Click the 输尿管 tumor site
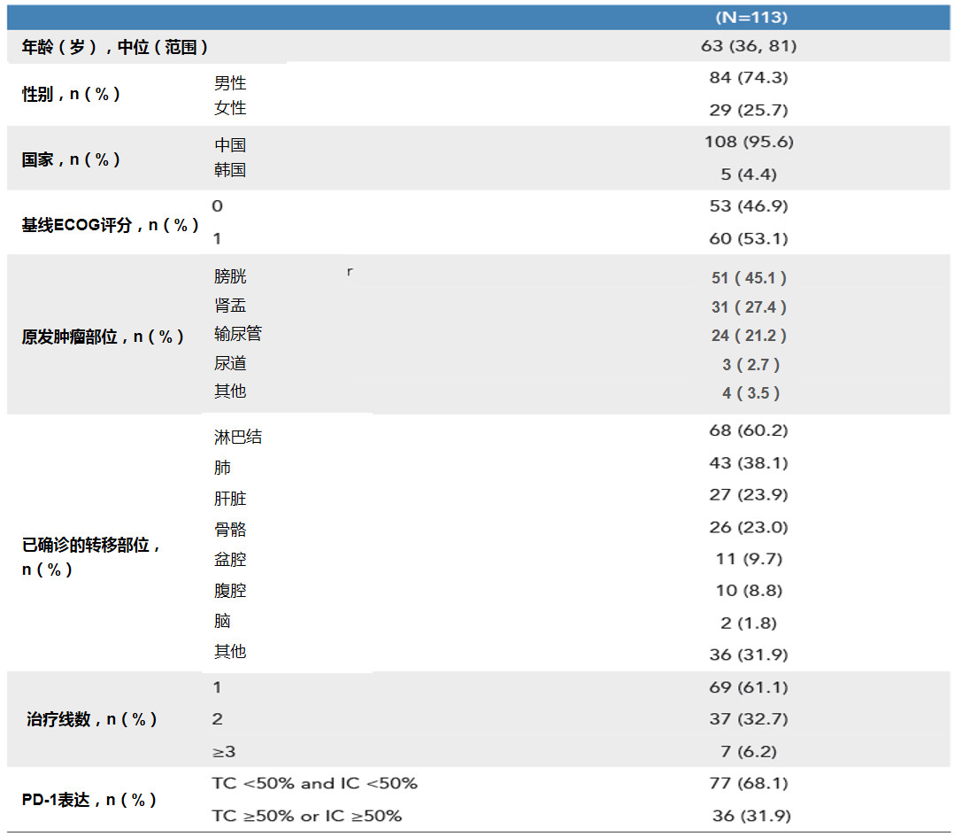 (x=238, y=333)
